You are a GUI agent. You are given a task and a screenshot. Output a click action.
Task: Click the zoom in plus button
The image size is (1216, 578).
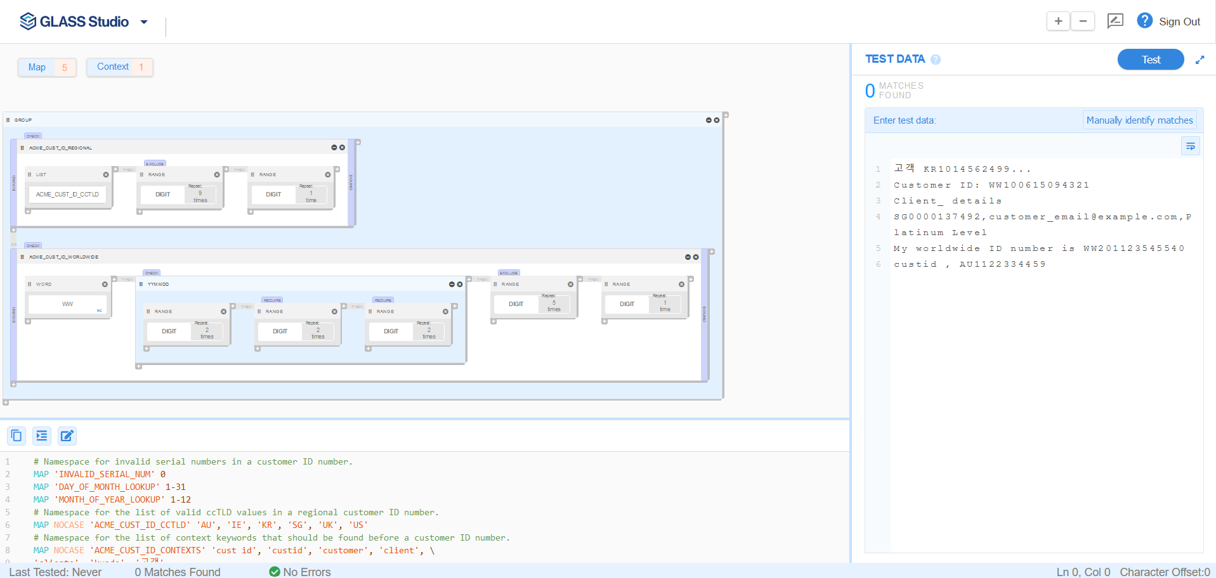click(1058, 21)
